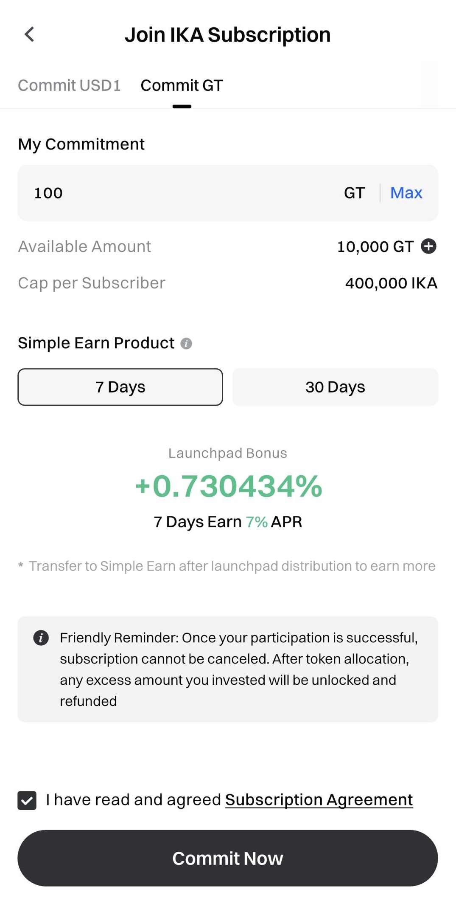Tap the Join IKA Subscription title
The height and width of the screenshot is (918, 456).
(228, 35)
